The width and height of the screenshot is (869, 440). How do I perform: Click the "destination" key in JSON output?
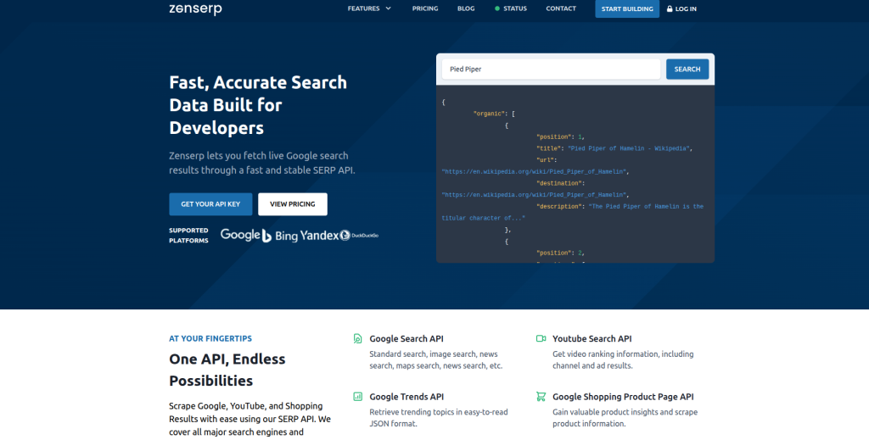[x=558, y=183]
